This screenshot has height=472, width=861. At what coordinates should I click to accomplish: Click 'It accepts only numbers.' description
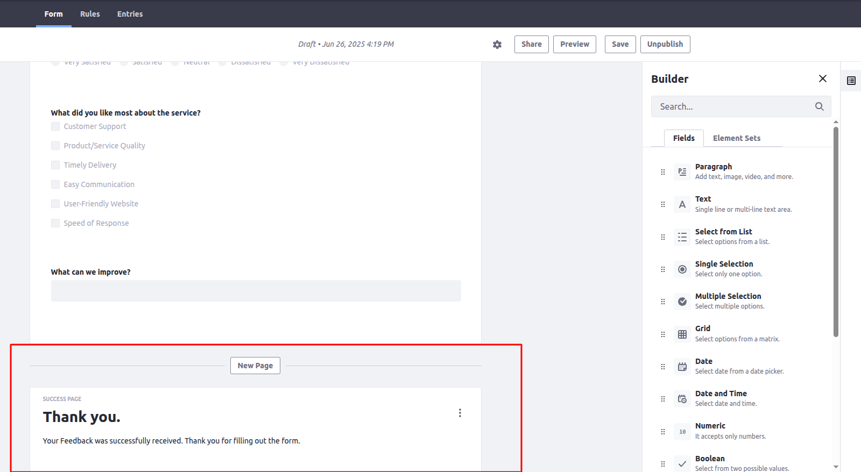[731, 437]
